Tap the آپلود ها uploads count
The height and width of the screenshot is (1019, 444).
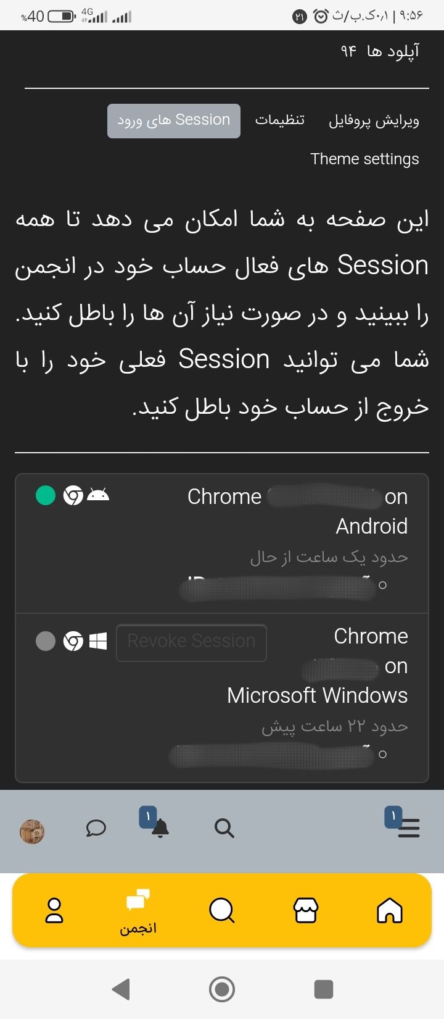[x=380, y=51]
